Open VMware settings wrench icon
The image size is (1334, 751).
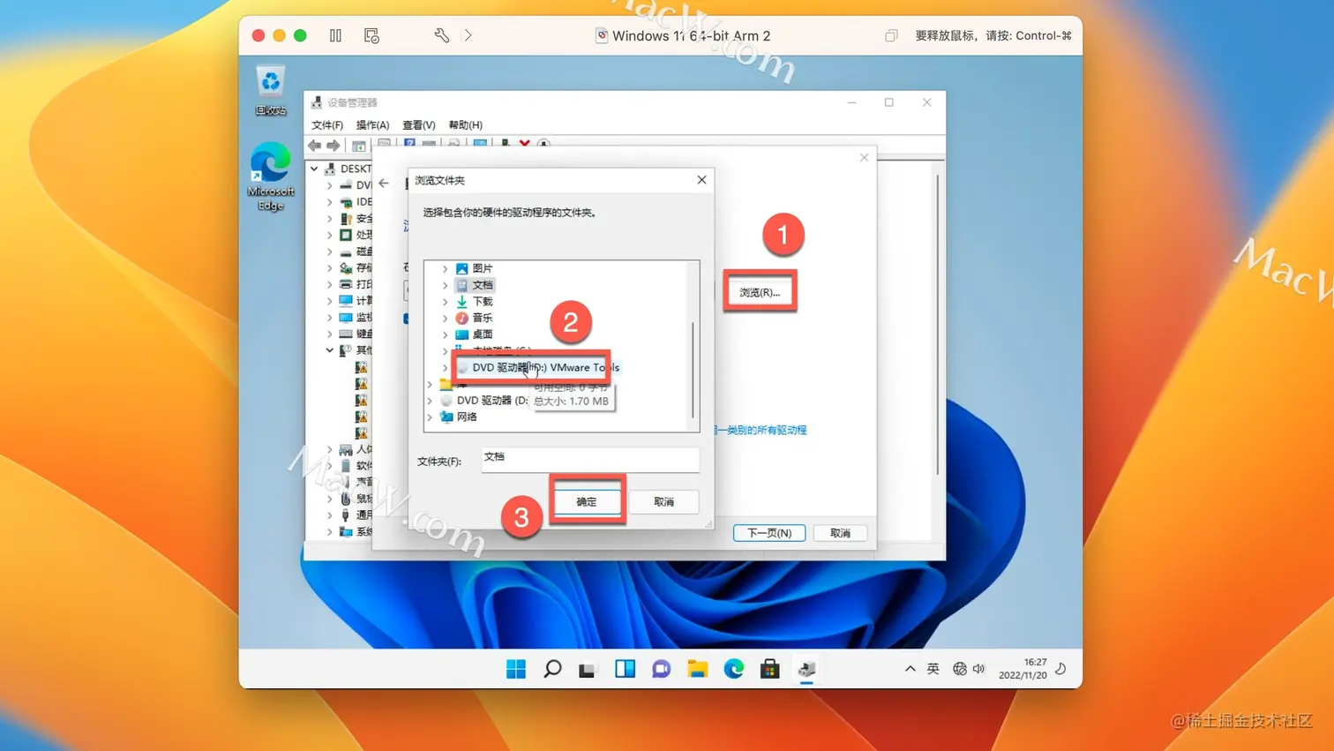point(441,35)
